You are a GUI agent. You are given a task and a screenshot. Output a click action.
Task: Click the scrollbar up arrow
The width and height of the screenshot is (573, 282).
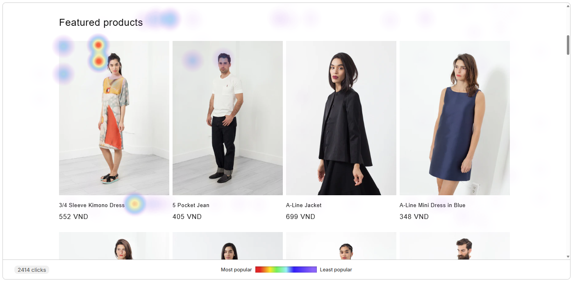click(x=568, y=7)
